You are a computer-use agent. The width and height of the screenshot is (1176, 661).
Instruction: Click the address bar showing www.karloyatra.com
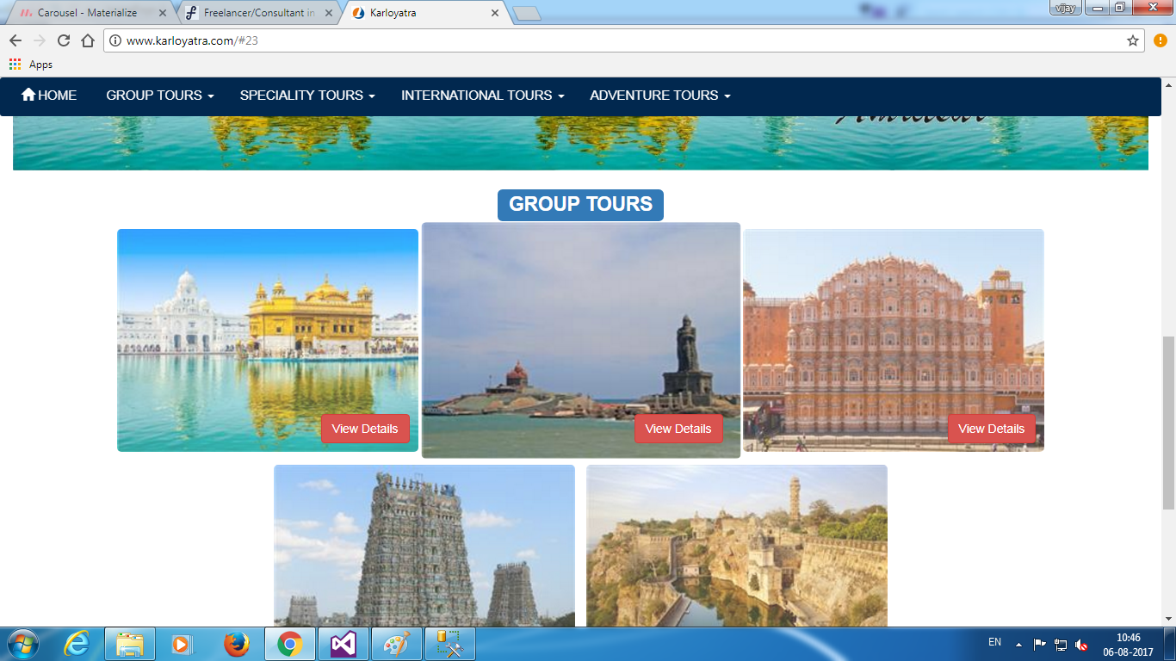603,40
